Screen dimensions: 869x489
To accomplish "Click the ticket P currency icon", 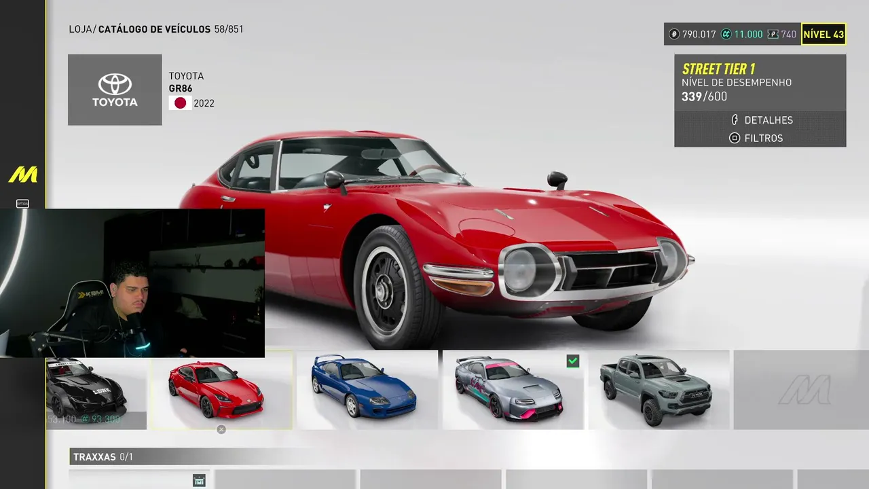I will point(774,34).
